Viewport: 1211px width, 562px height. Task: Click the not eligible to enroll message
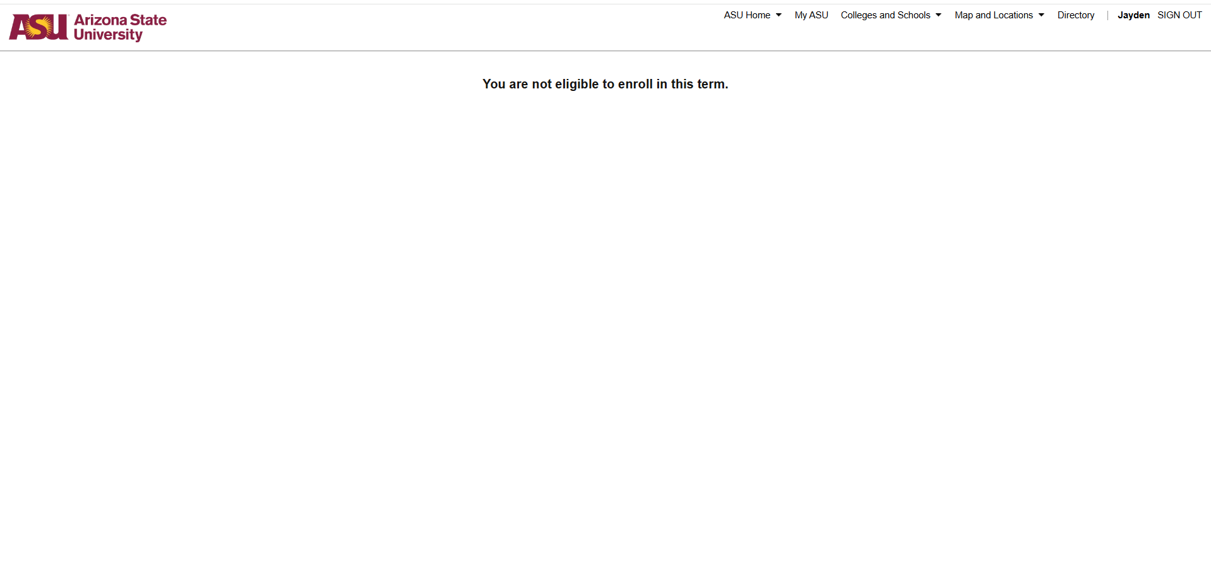[605, 84]
